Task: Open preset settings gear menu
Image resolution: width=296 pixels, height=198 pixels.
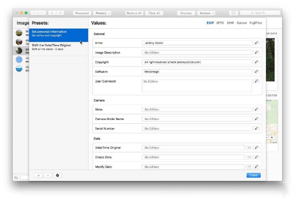Action: coord(58,175)
